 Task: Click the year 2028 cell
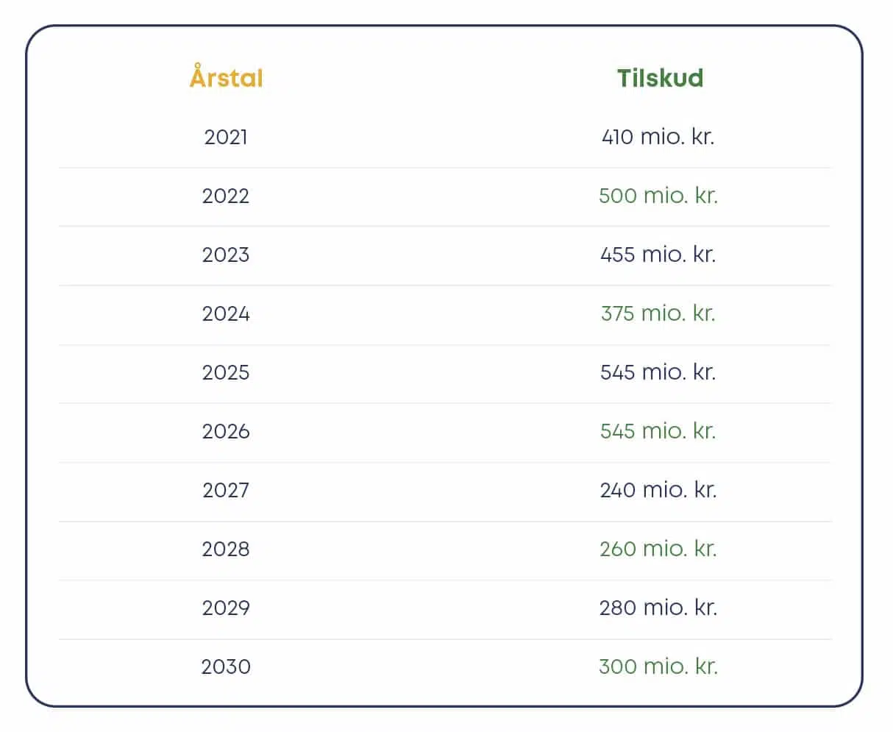click(x=226, y=549)
